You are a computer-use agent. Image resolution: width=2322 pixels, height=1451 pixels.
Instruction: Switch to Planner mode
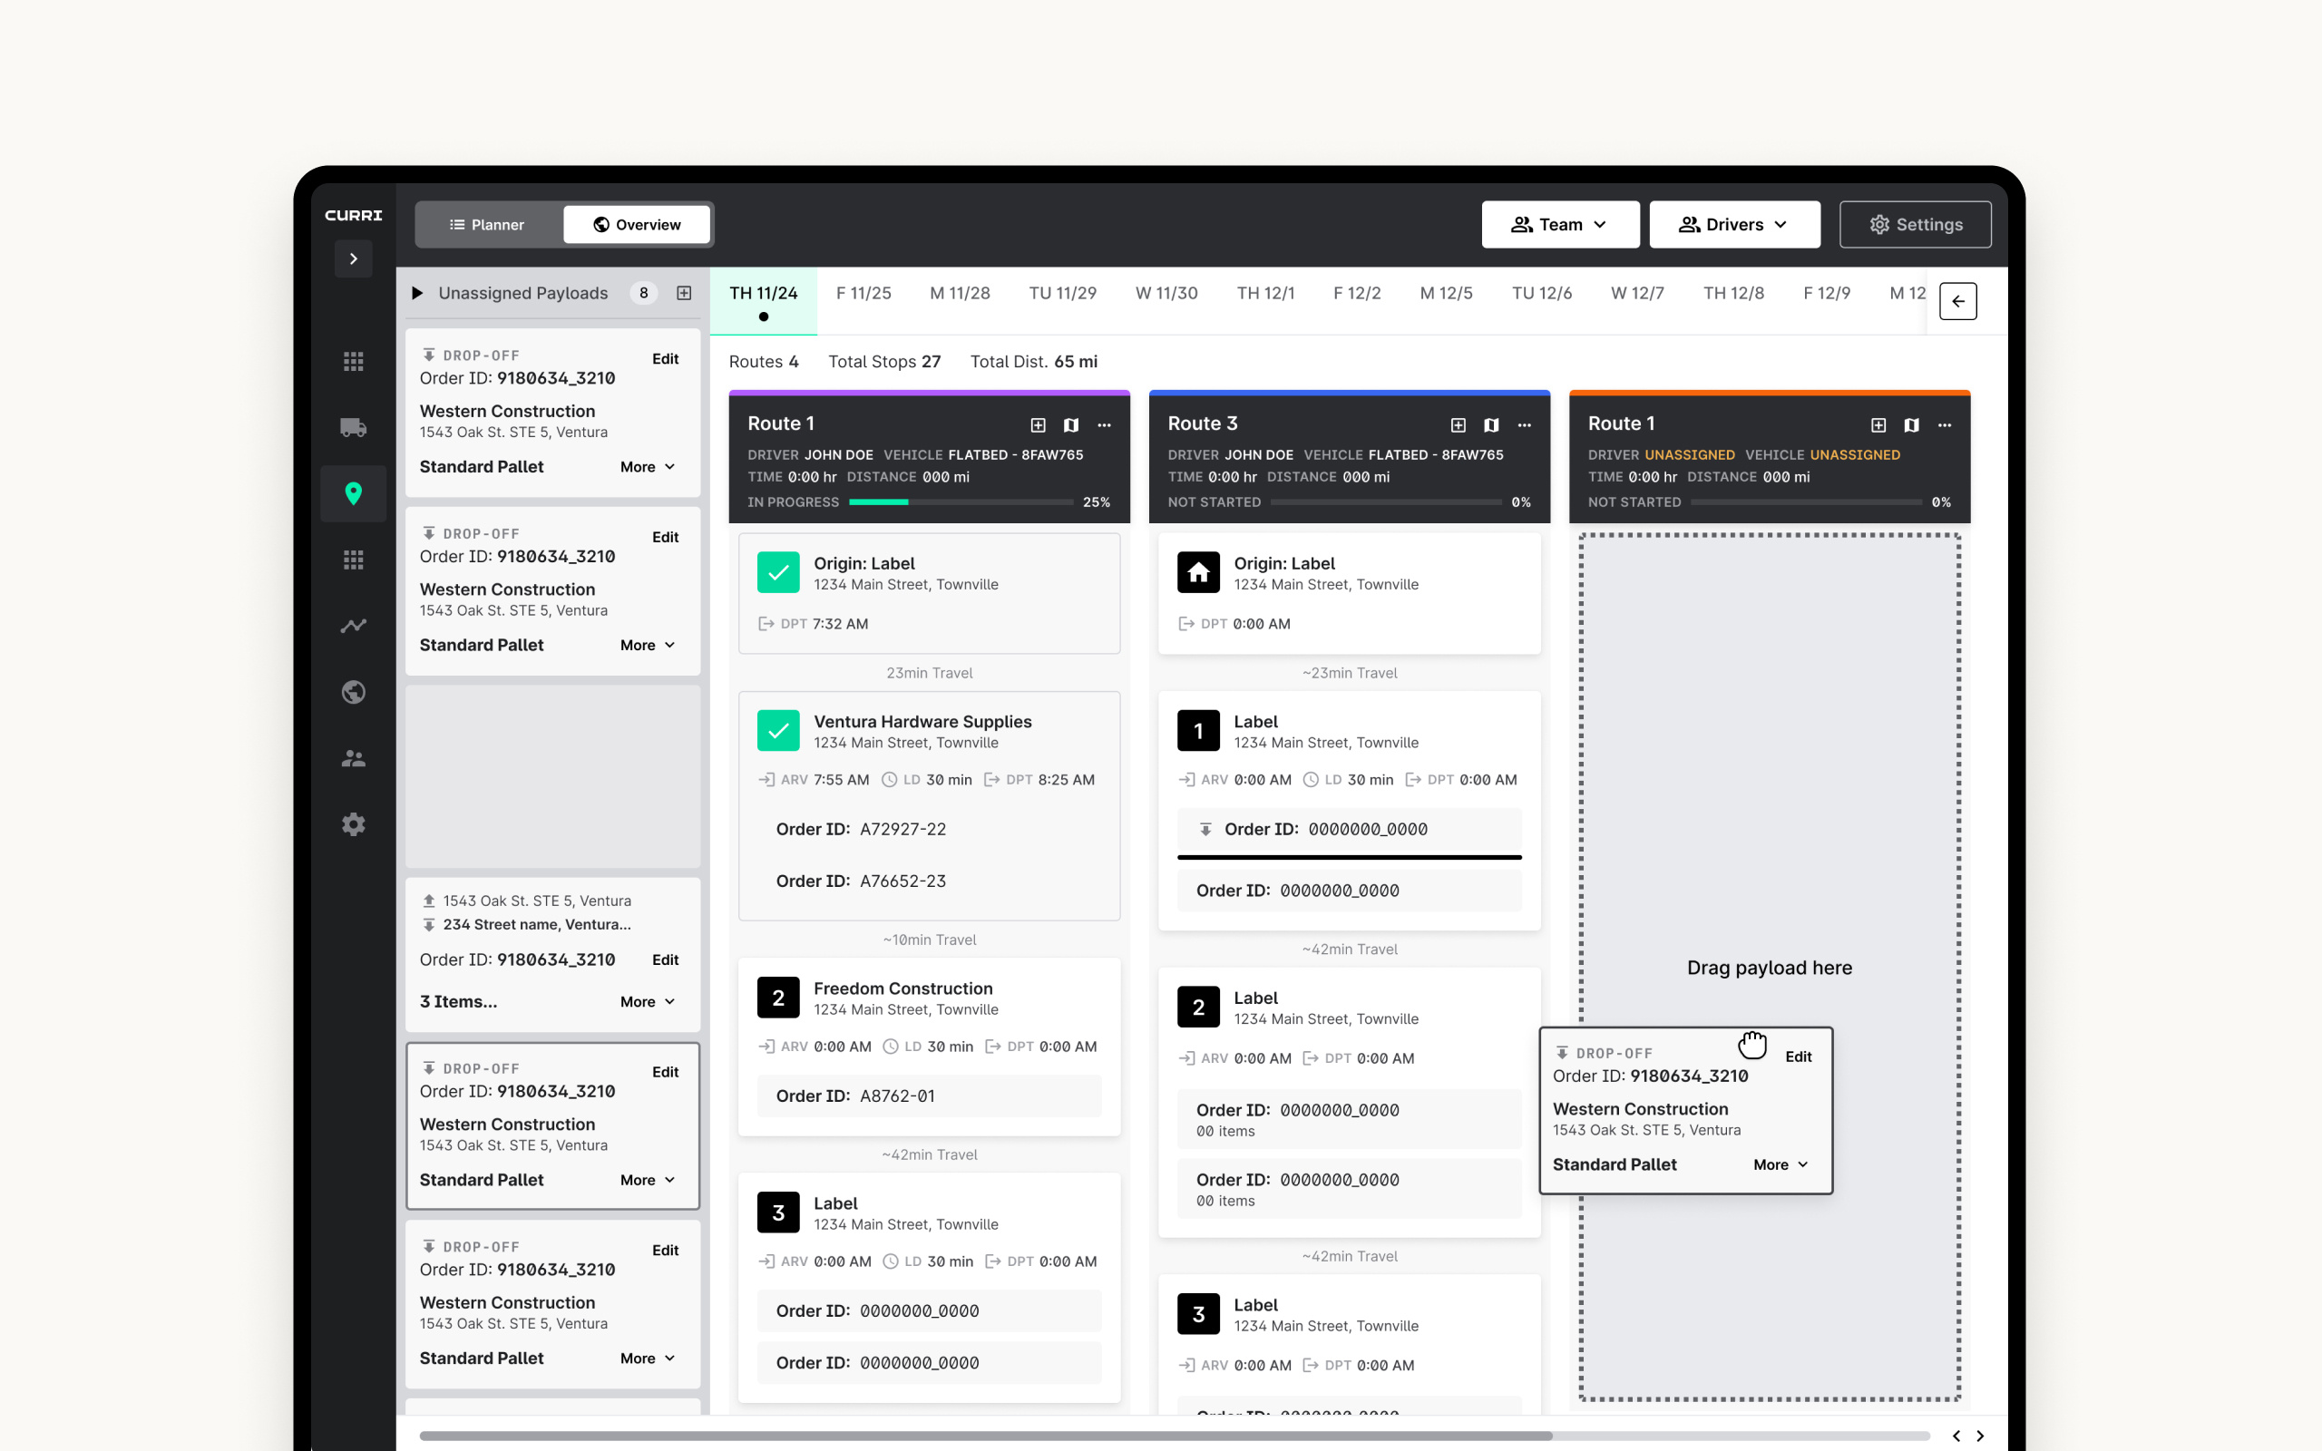pos(488,224)
